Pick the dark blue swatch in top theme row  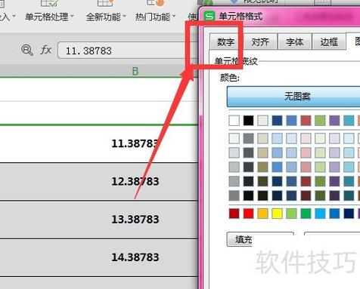pos(277,121)
